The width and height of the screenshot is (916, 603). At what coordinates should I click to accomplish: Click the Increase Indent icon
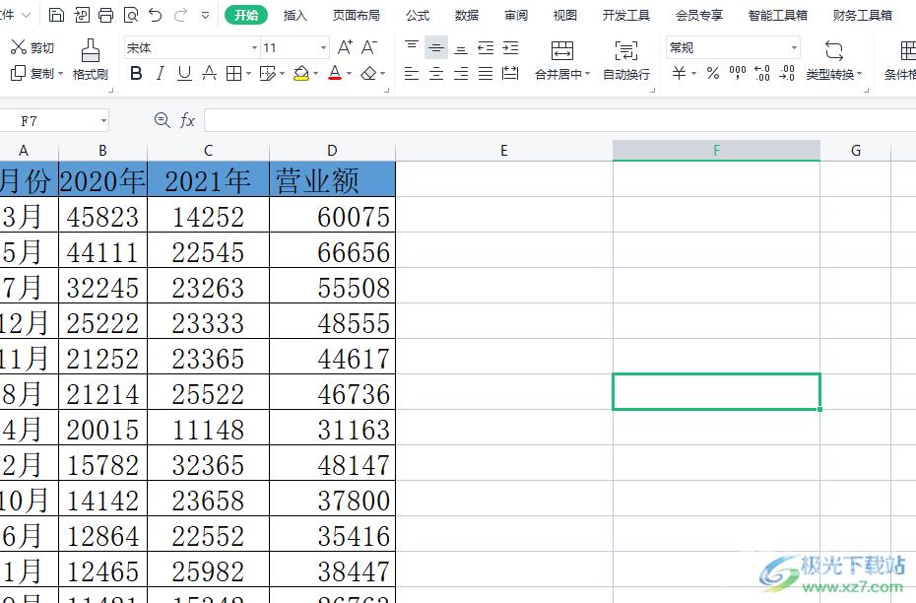point(510,47)
